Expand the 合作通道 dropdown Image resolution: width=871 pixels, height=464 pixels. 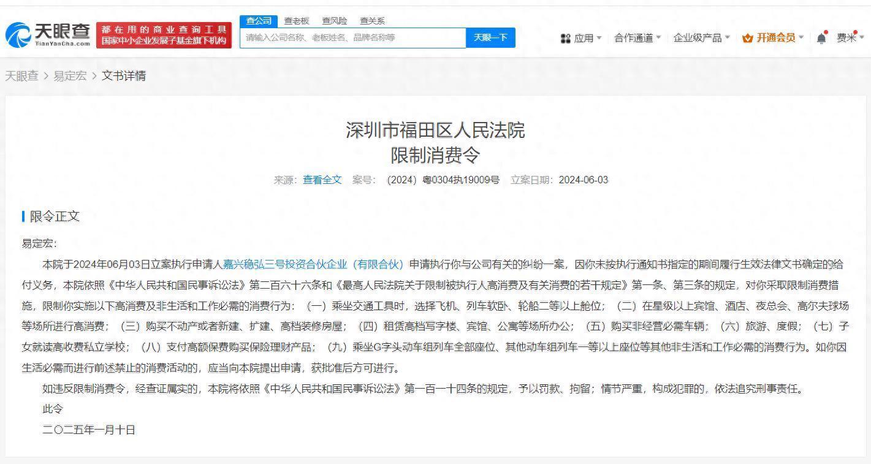coord(637,38)
